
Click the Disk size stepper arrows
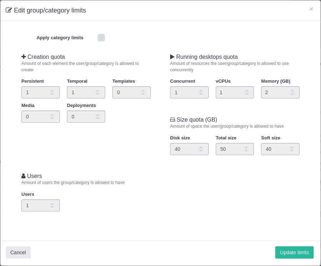201,149
